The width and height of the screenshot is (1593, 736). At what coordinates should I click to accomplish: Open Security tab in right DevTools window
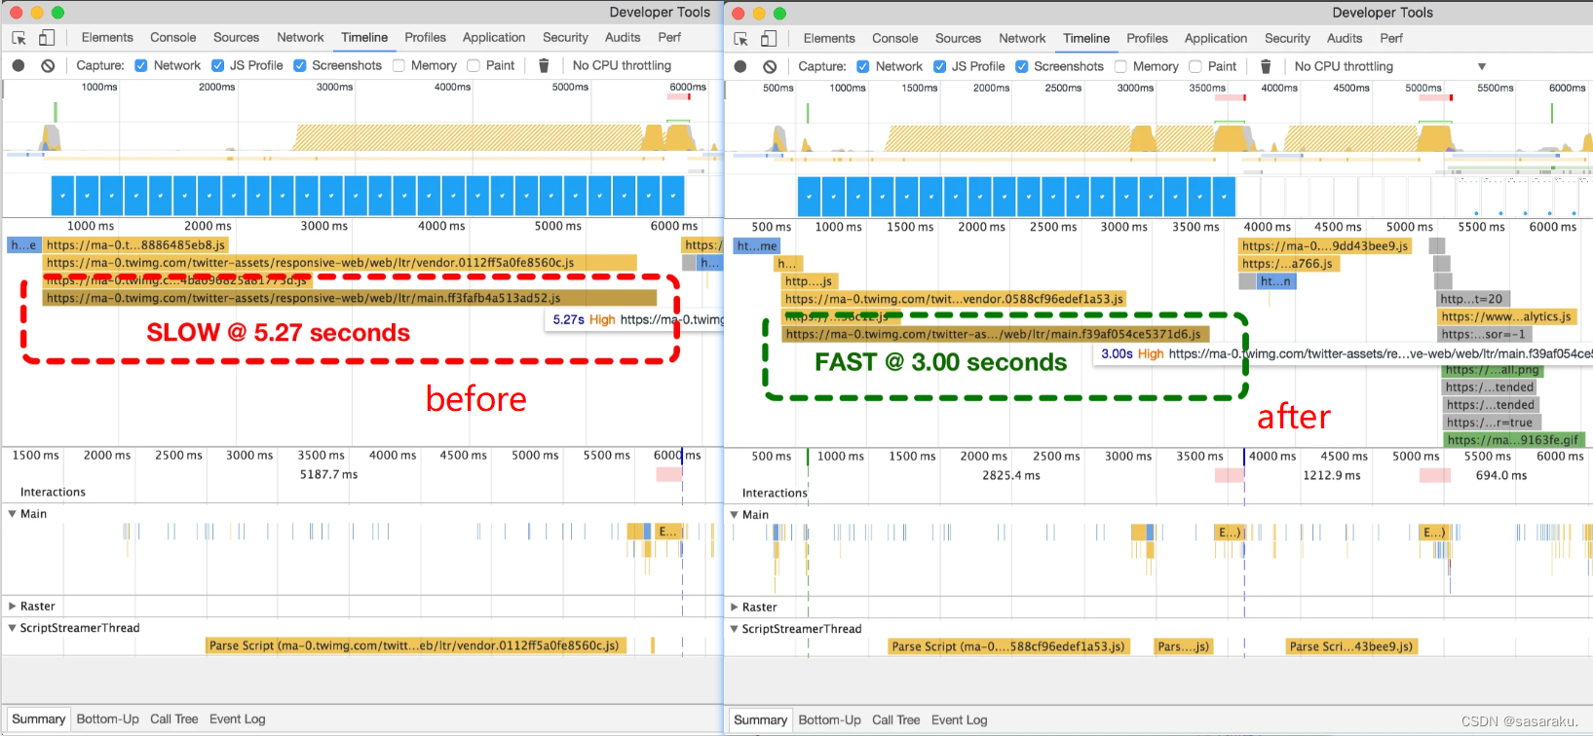click(1287, 38)
